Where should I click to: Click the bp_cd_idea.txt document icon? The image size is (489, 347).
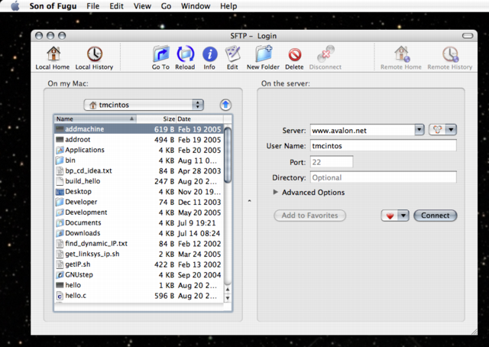click(x=60, y=171)
